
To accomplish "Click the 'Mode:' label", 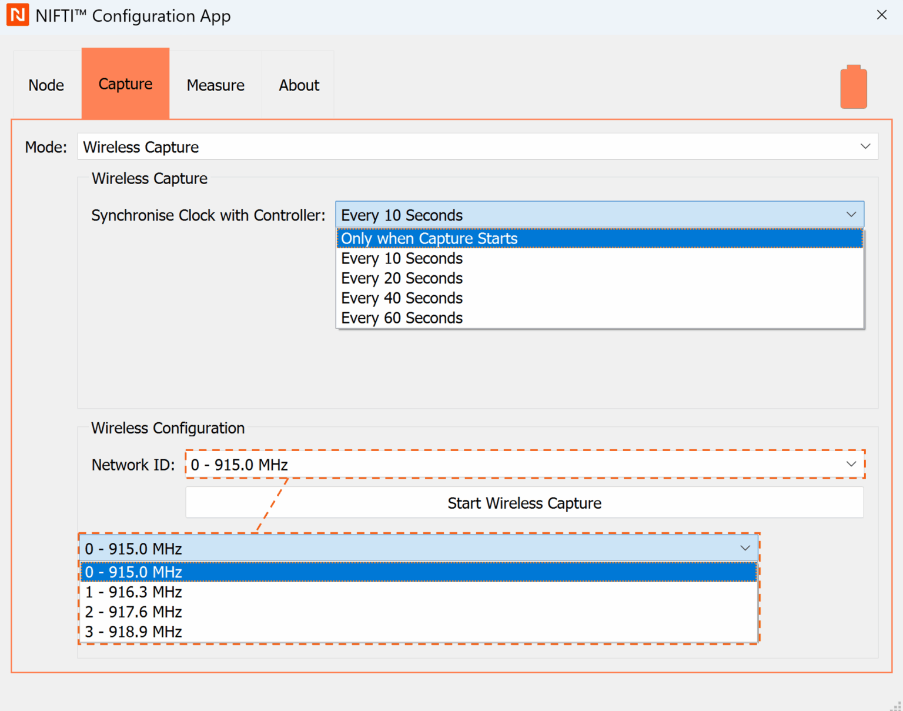I will (x=46, y=147).
